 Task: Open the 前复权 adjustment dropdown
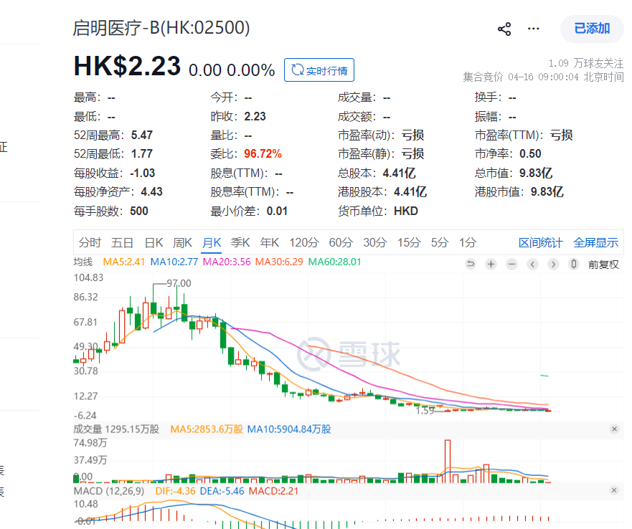coord(603,264)
